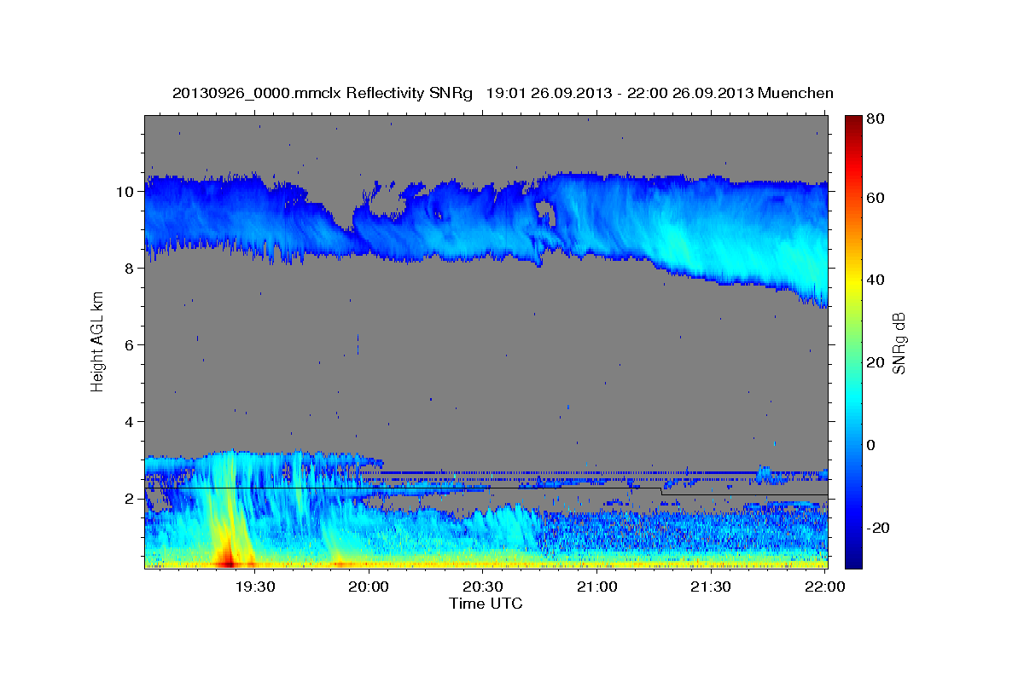Click the dark blue bottom of the colorbar
The height and width of the screenshot is (682, 1024).
point(853,558)
